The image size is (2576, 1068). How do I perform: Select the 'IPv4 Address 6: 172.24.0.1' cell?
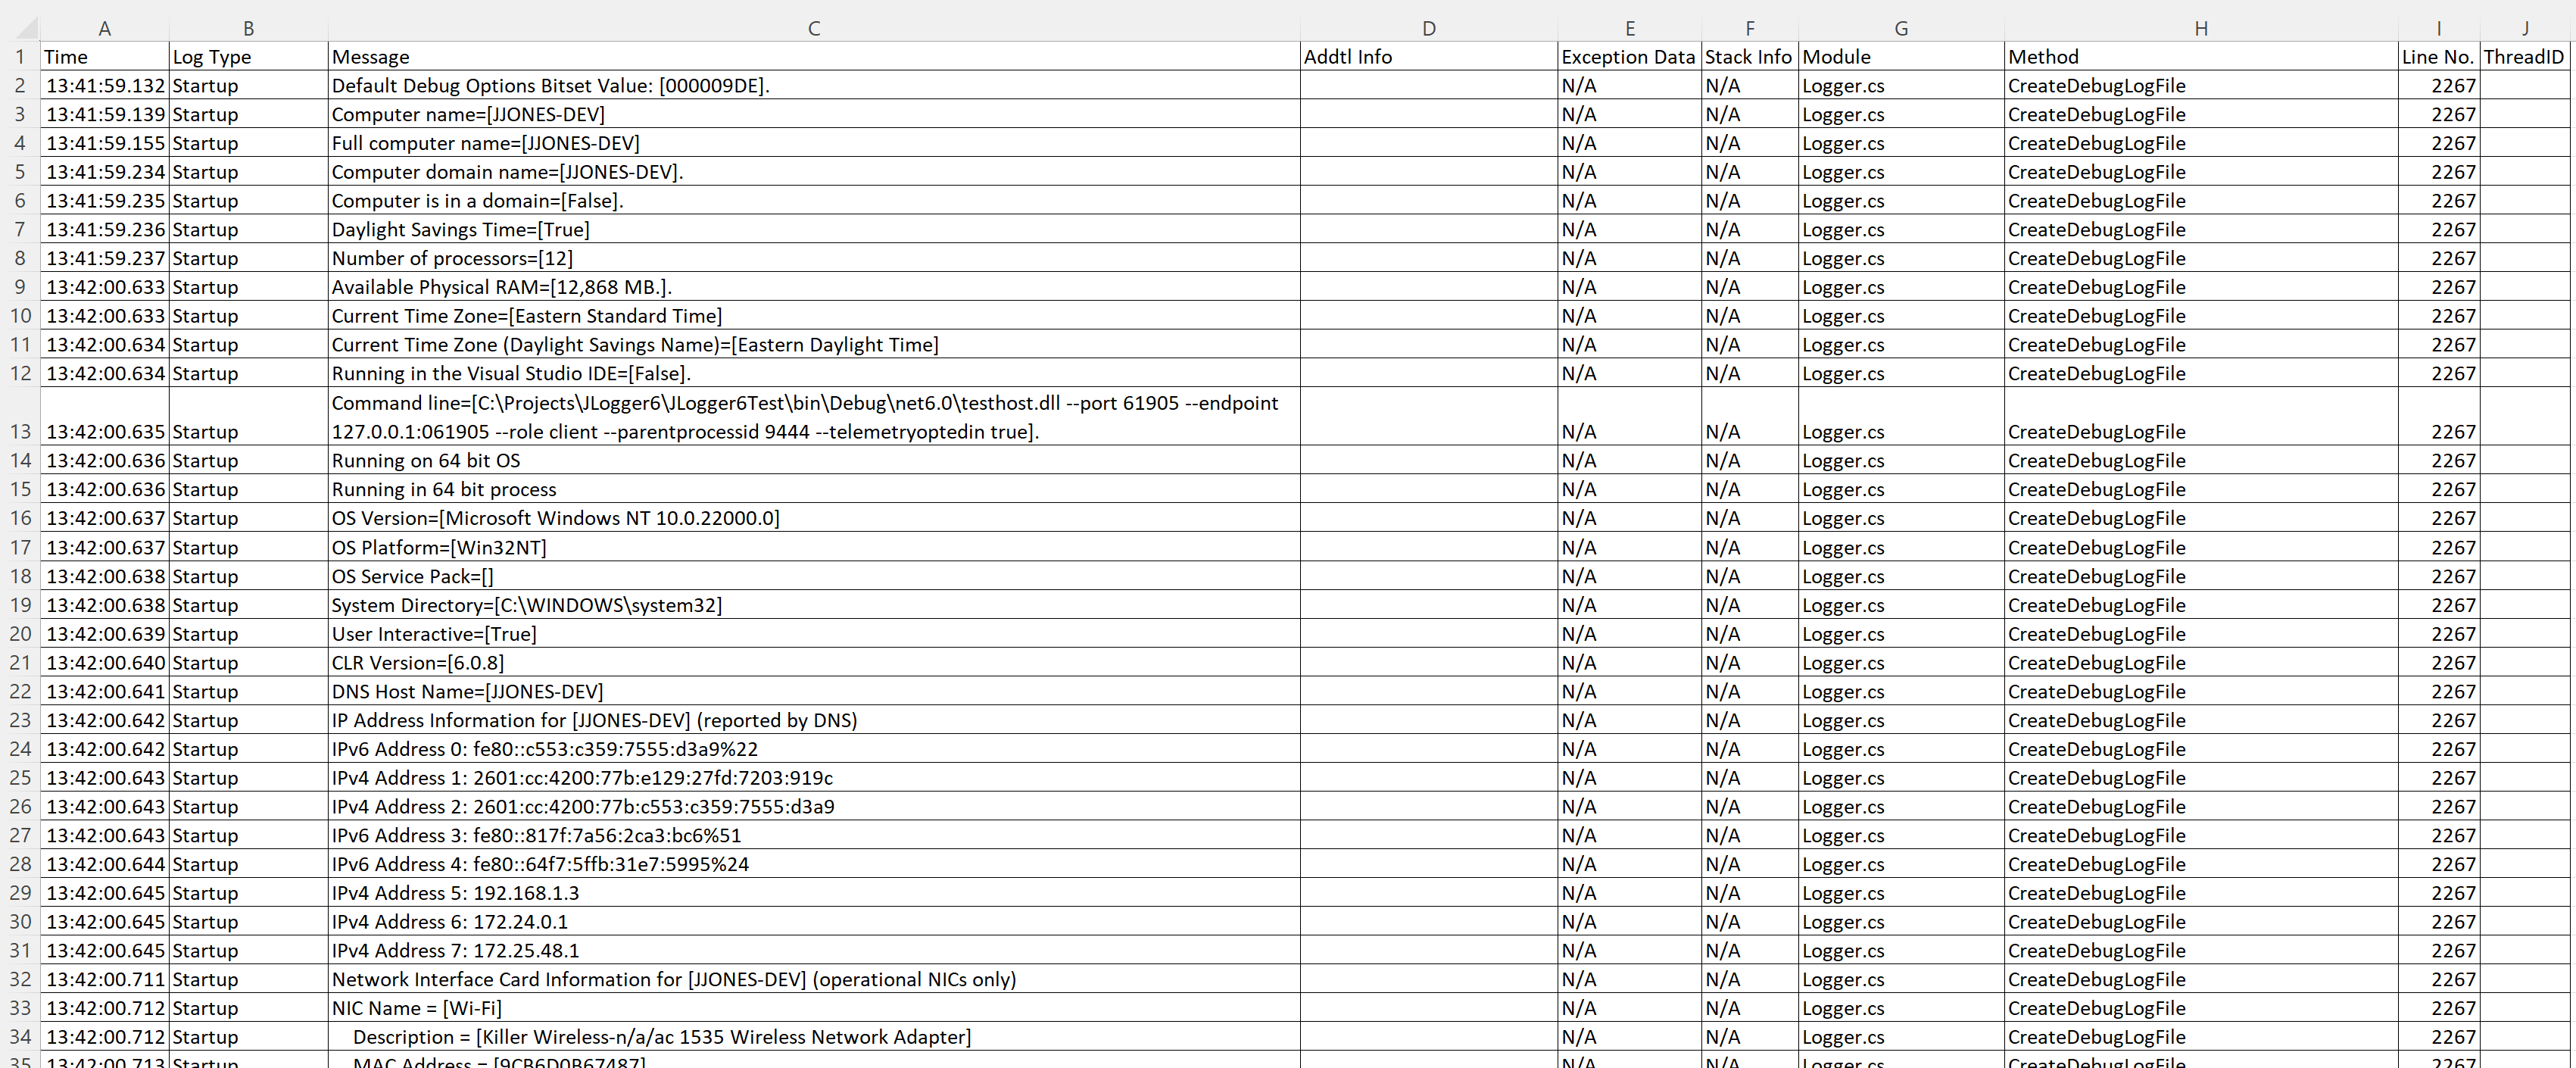814,922
